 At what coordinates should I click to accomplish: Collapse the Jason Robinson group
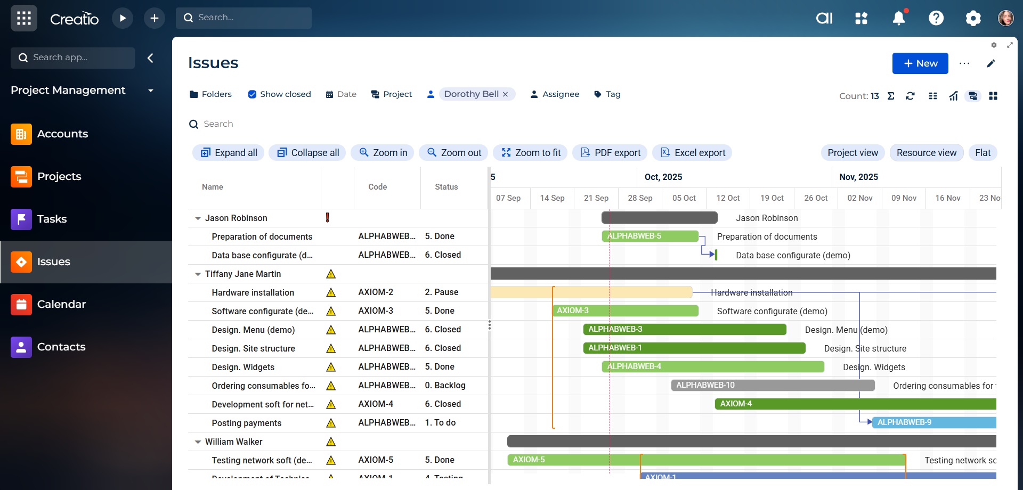coord(198,218)
